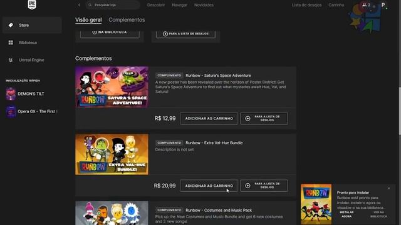
Task: Click the R$ 12,99 price
Action: [165, 119]
